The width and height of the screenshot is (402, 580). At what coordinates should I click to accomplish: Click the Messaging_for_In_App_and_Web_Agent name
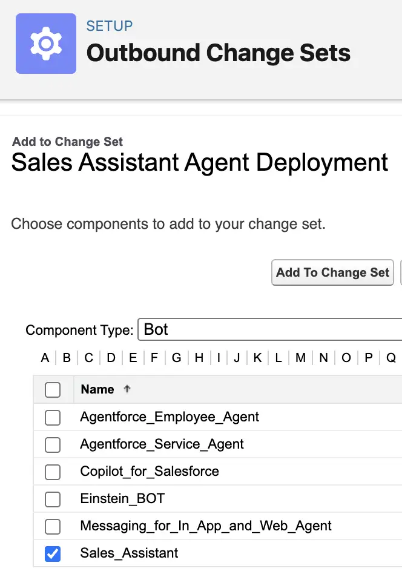[x=206, y=526]
